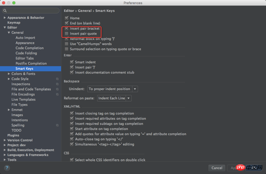
Task: Toggle Use "CamelHumps" words checkbox
Action: [x=67, y=44]
